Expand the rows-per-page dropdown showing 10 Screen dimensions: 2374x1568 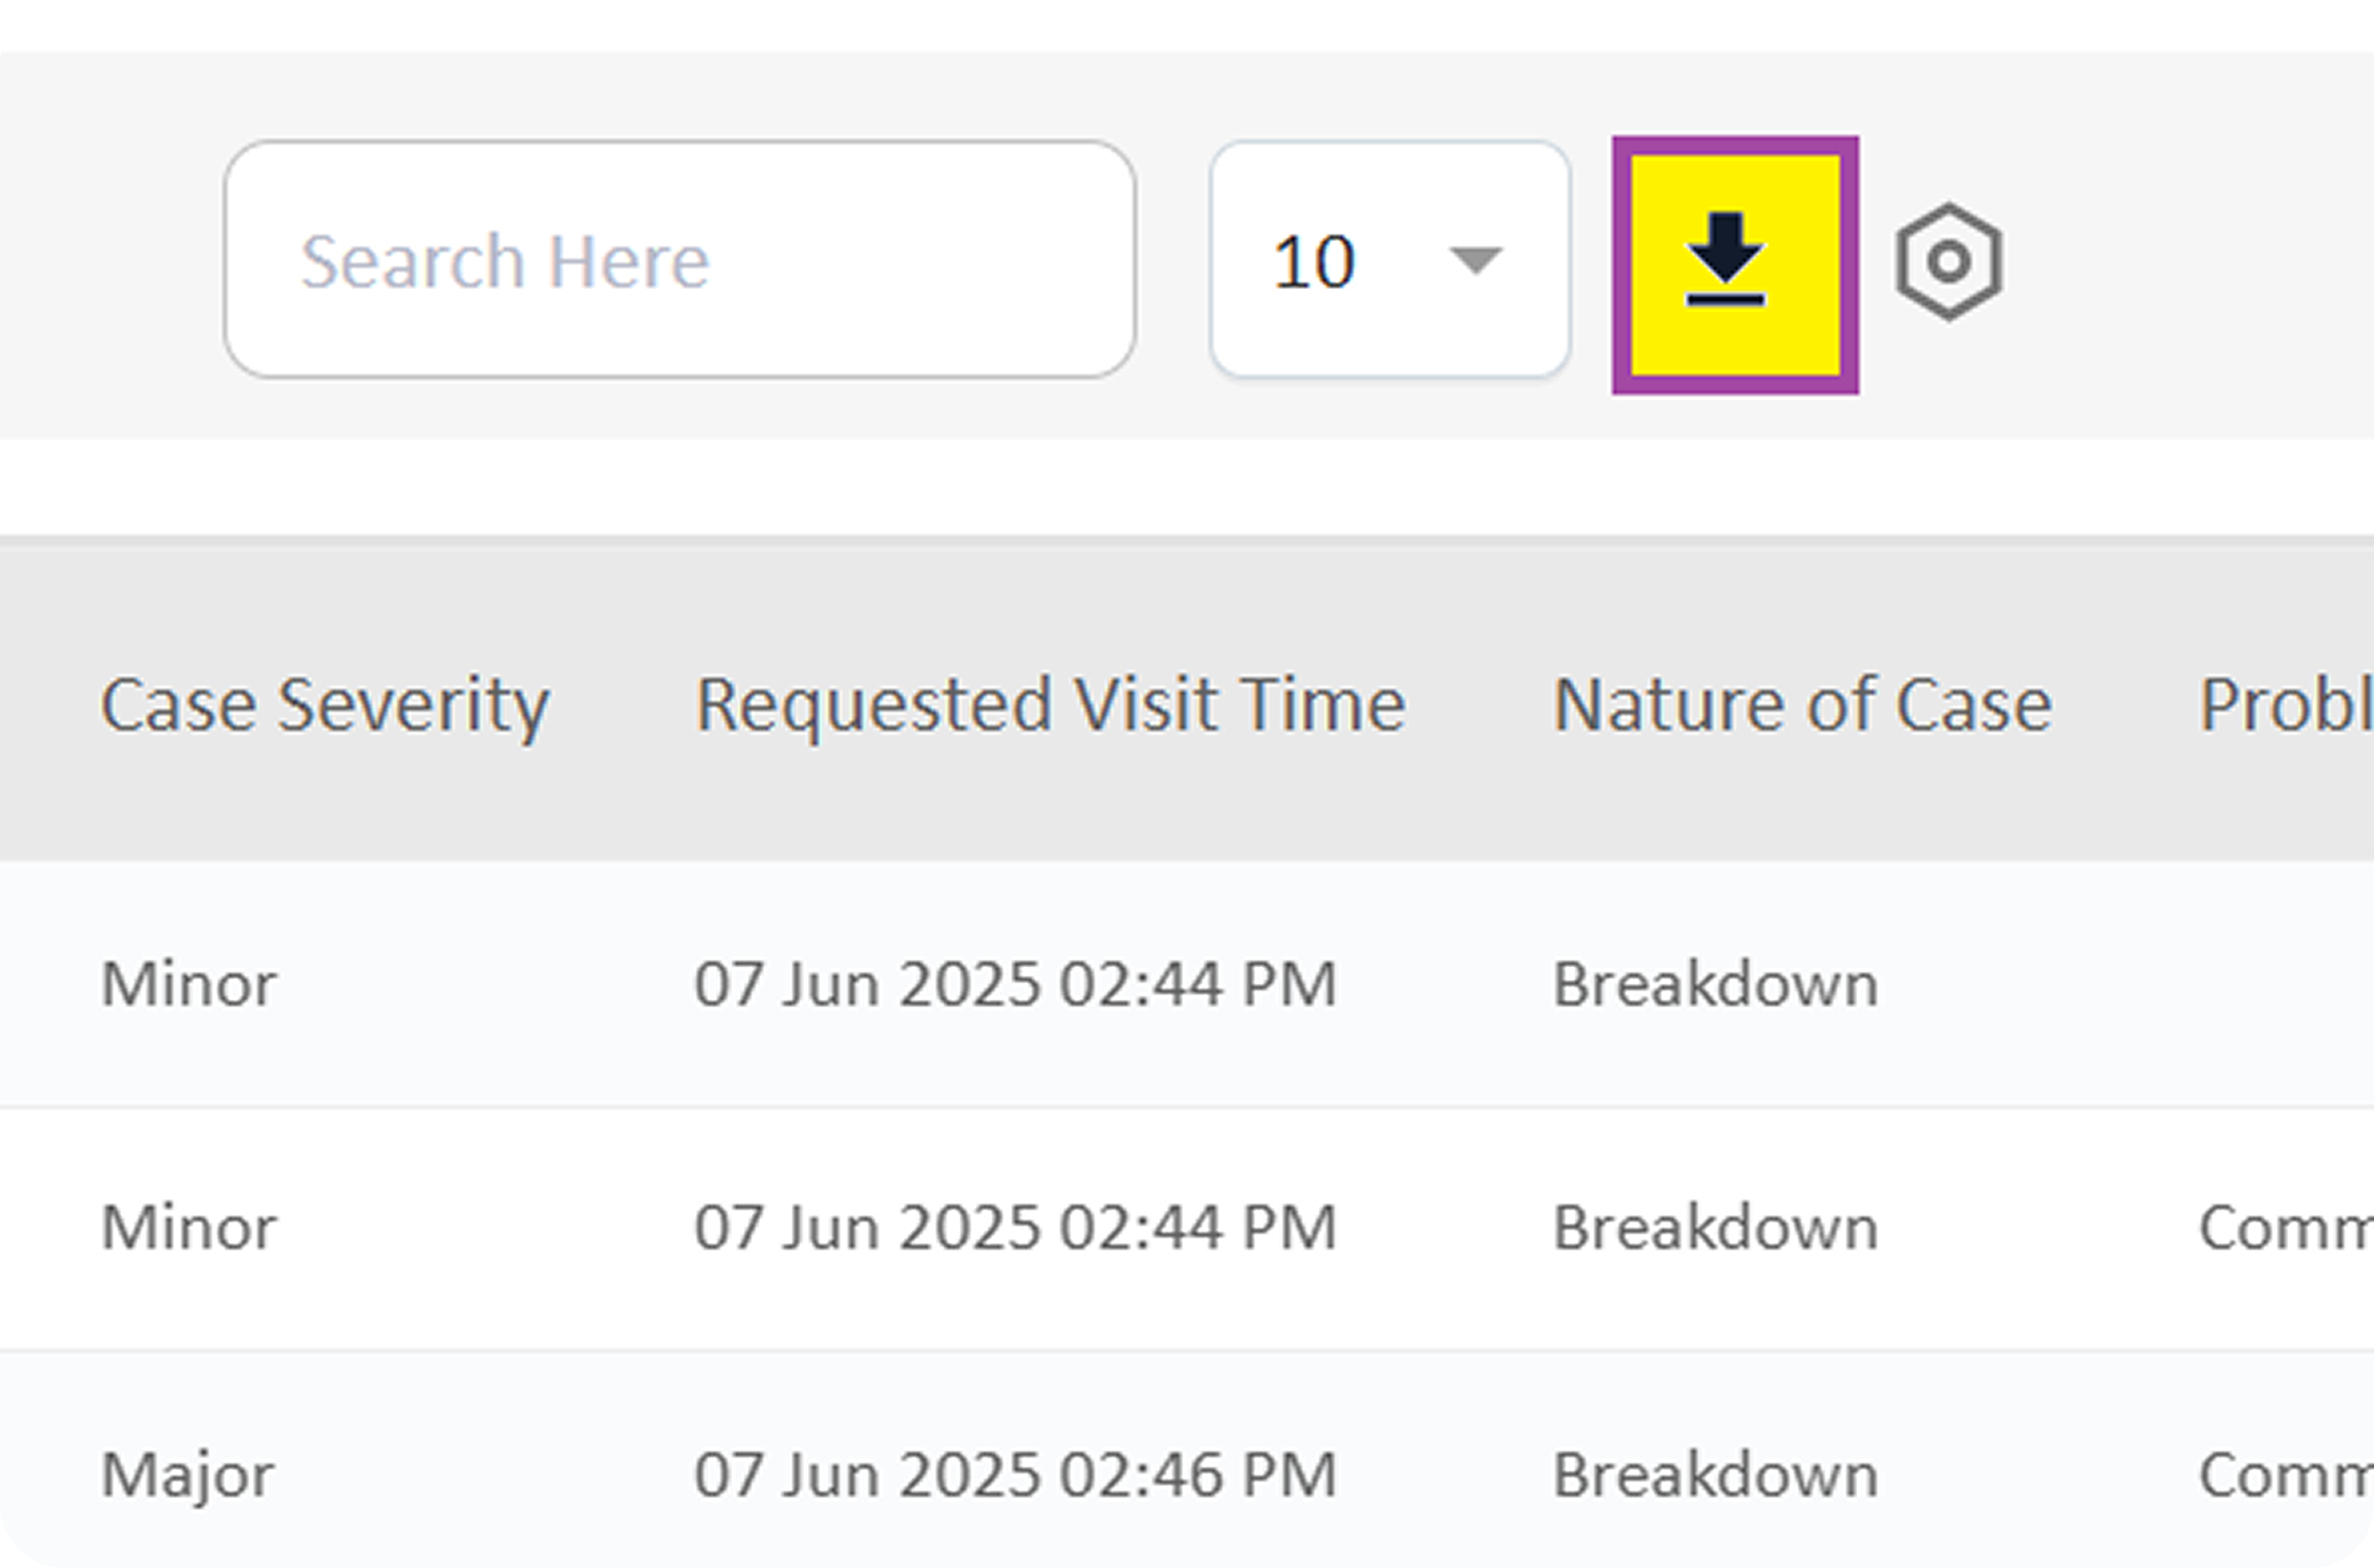(x=1389, y=261)
